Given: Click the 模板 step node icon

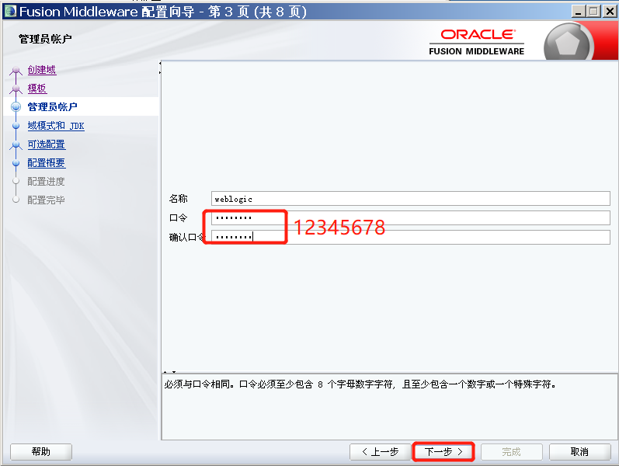Looking at the screenshot, I should (x=16, y=89).
